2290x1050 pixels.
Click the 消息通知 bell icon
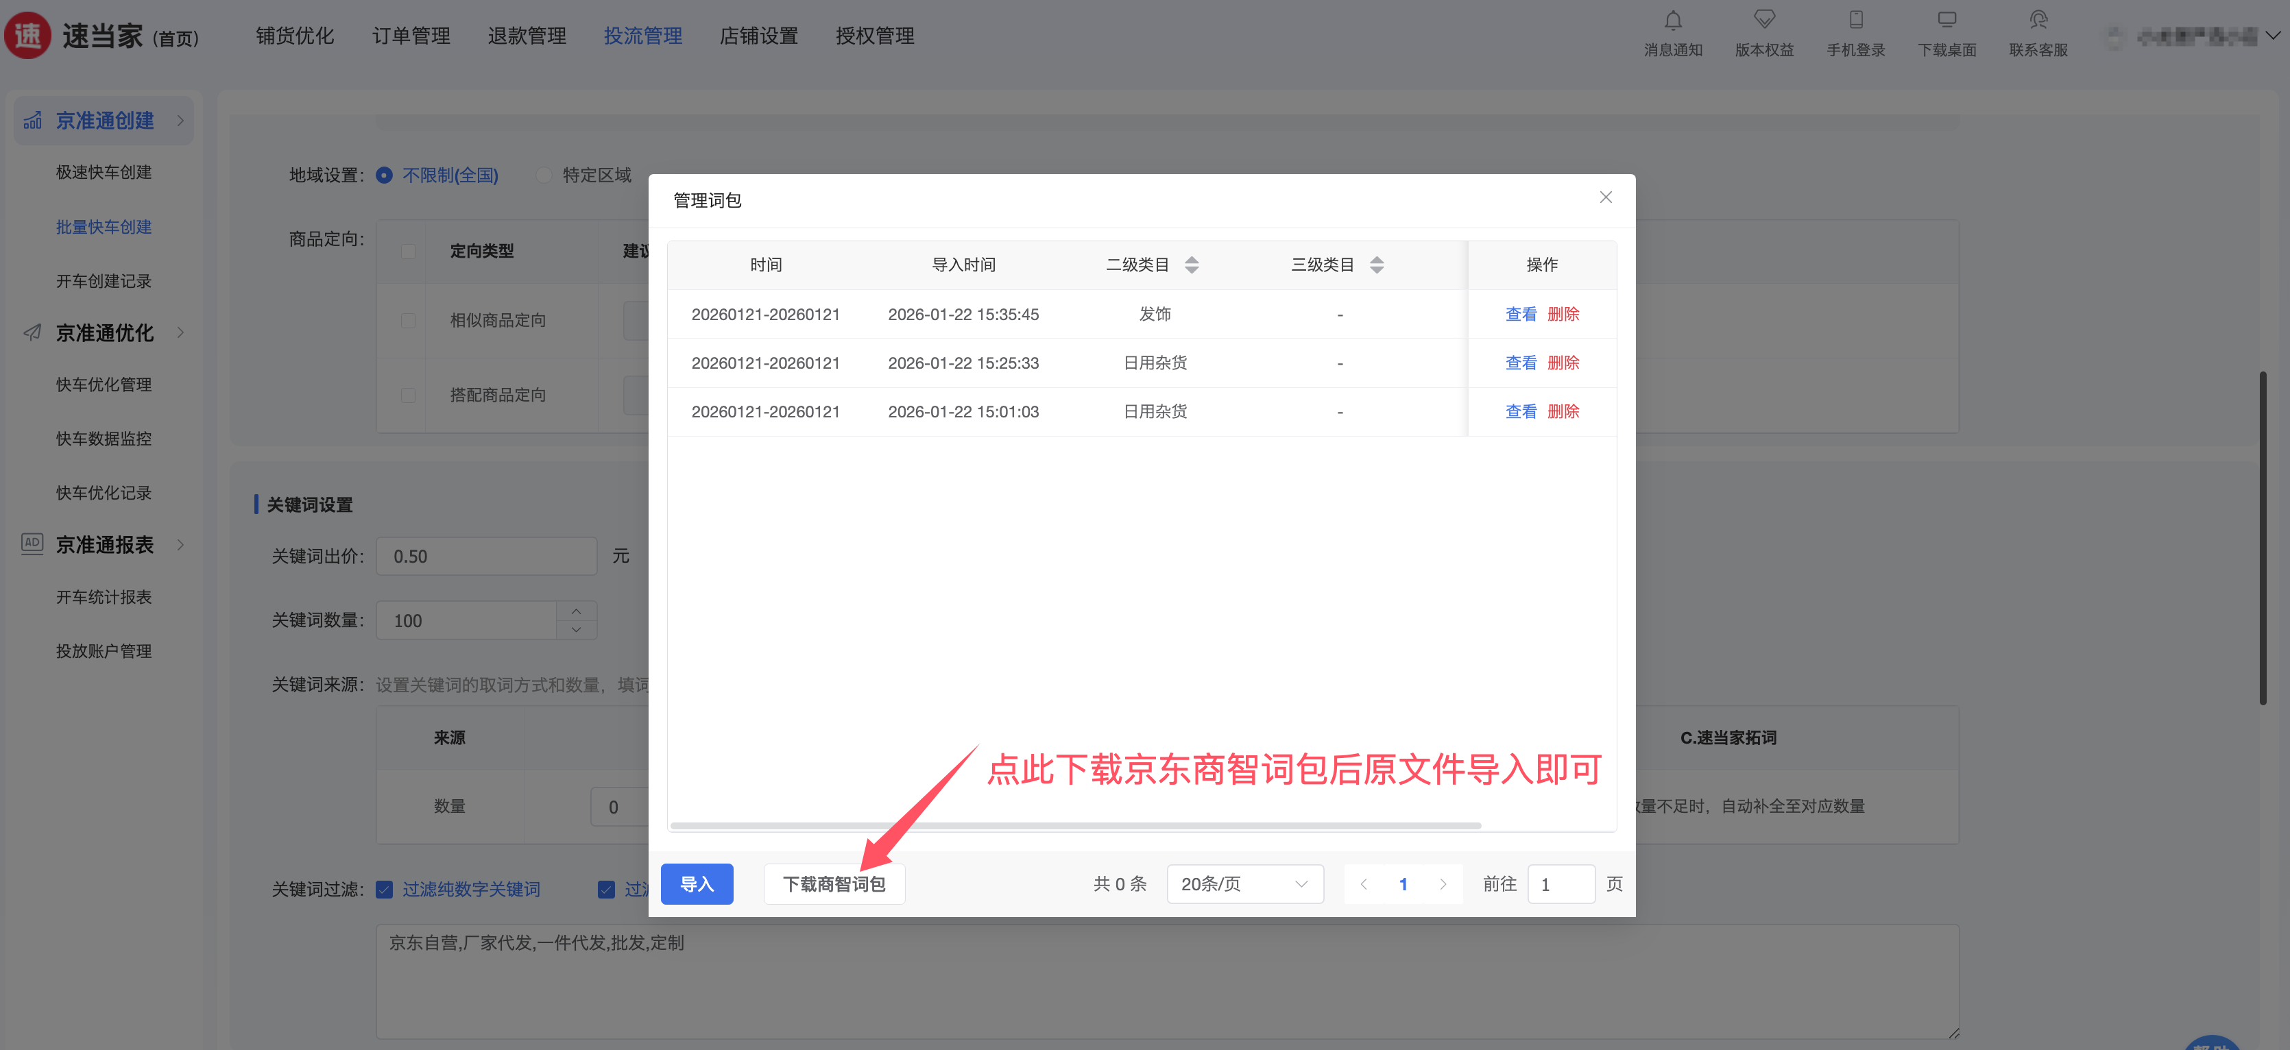click(x=1672, y=21)
